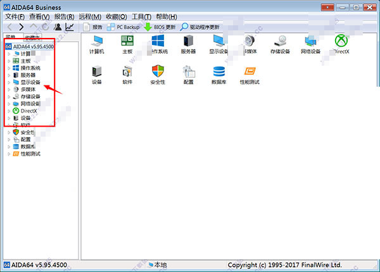Click 本地 in the status bar
380x272 pixels.
[158, 265]
